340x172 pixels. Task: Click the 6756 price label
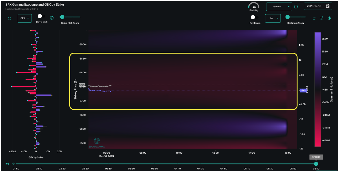point(82,85)
